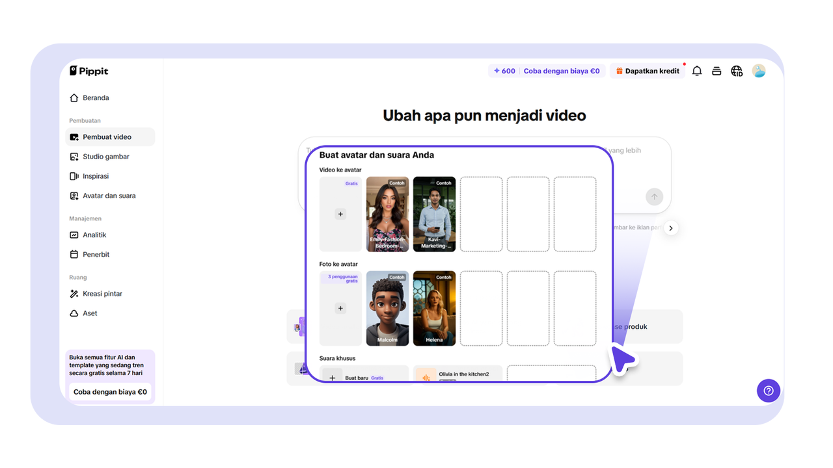The width and height of the screenshot is (833, 468).
Task: Submit prompt with the up arrow button
Action: click(x=654, y=197)
